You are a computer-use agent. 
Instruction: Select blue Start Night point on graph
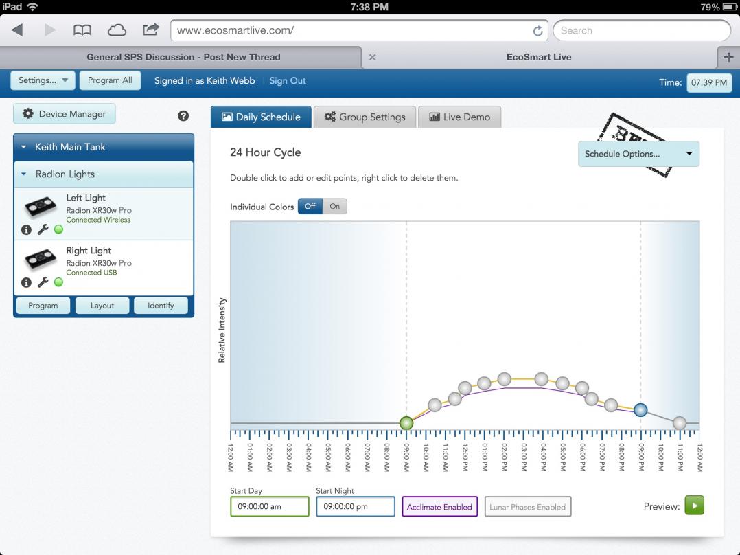[640, 410]
